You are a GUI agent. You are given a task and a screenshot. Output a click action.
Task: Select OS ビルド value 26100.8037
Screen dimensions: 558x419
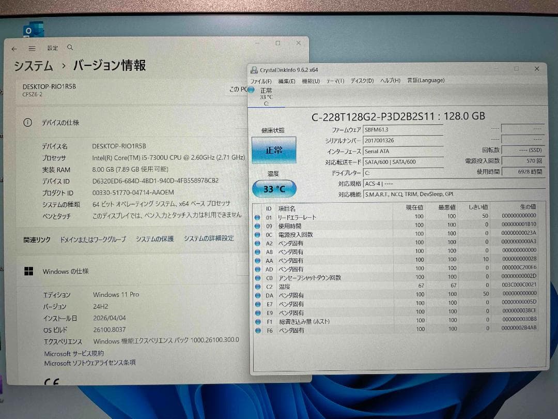[x=109, y=330]
